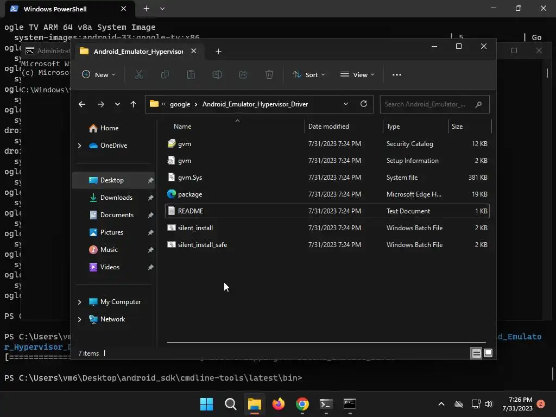The width and height of the screenshot is (556, 417).
Task: Open recent locations dropdown arrow
Action: [117, 104]
